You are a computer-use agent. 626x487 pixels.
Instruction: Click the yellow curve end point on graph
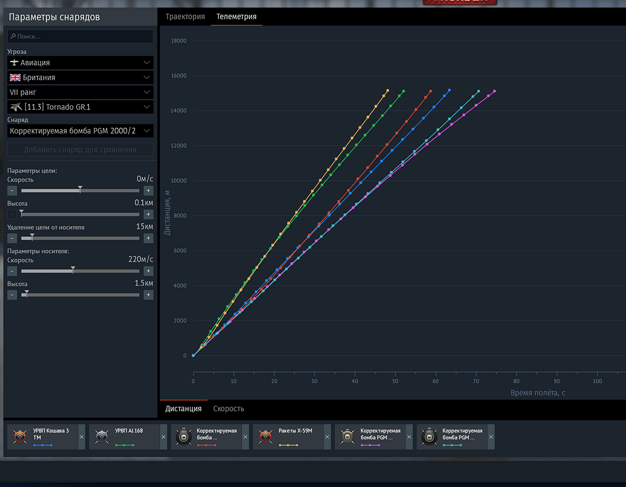pos(387,91)
